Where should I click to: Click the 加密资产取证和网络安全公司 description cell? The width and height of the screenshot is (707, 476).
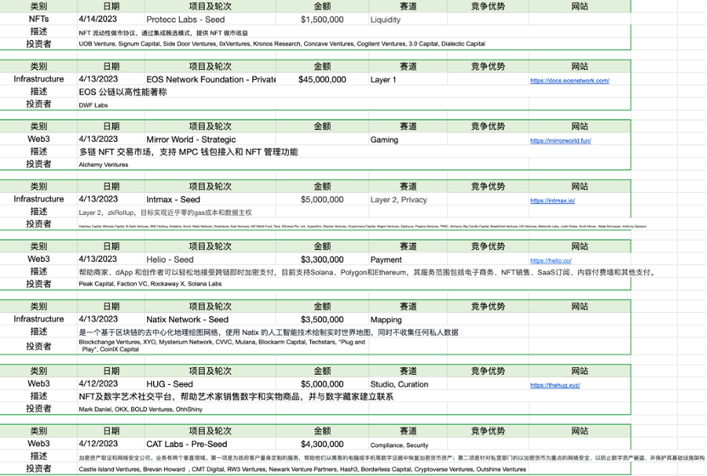[x=392, y=457]
